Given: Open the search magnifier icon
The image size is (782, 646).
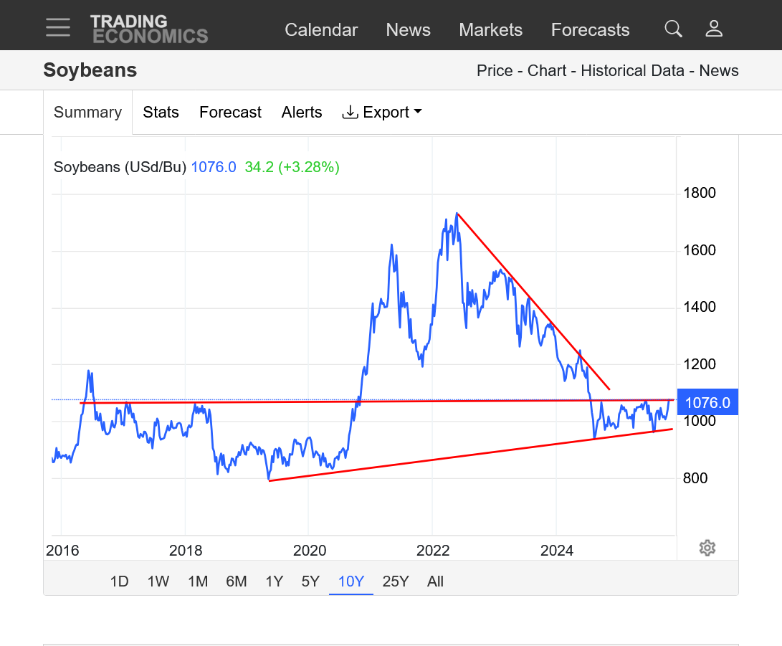Looking at the screenshot, I should 673,29.
